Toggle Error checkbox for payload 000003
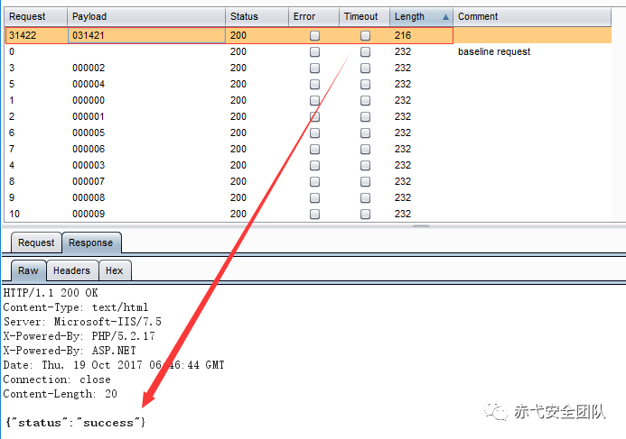The image size is (626, 439). 314,165
